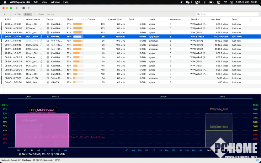The height and width of the screenshot is (163, 261).
Task: Click the iKuai vendor icon on row 12:9B:4...:C9:C3
Action: tap(48, 53)
